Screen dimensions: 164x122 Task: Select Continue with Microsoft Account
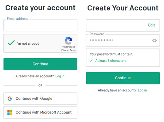(40, 112)
